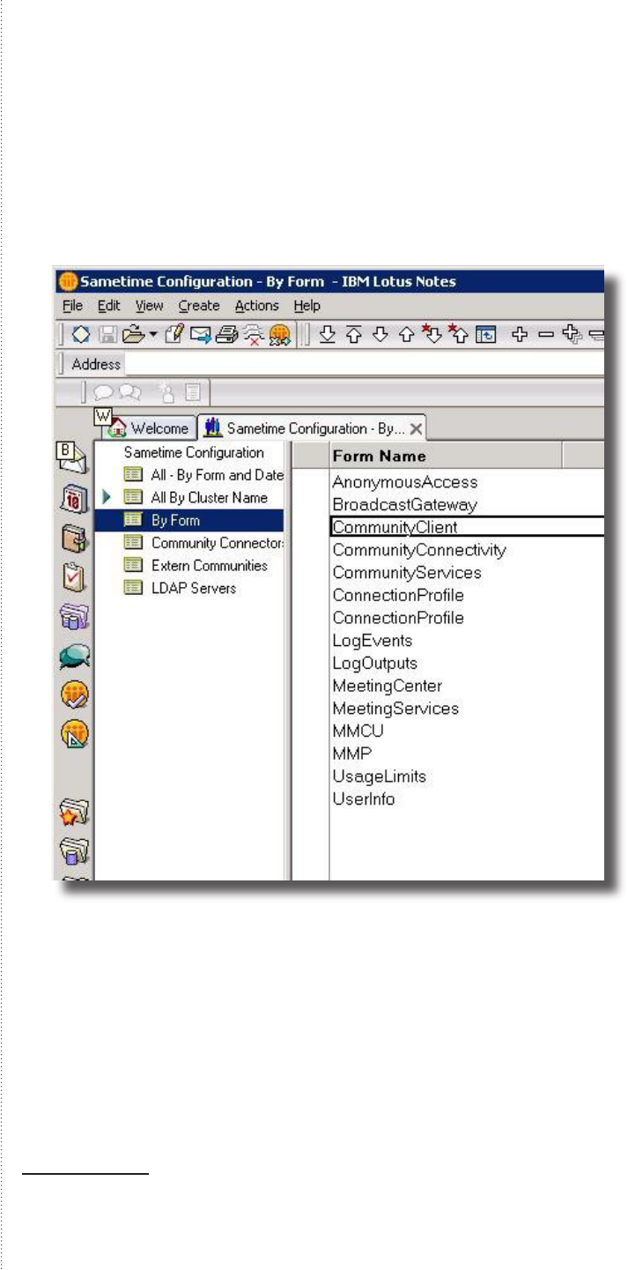Click the Navigate Previous up-arrow icon
The height and width of the screenshot is (1270, 628).
pyautogui.click(x=406, y=334)
